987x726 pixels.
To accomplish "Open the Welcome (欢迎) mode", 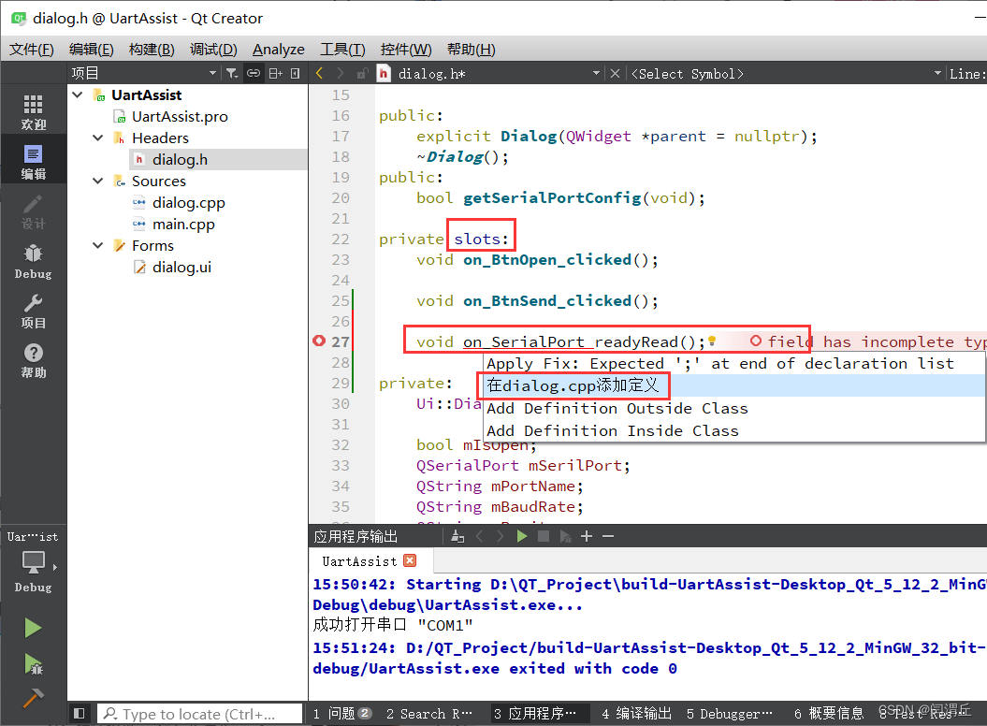I will click(x=34, y=111).
